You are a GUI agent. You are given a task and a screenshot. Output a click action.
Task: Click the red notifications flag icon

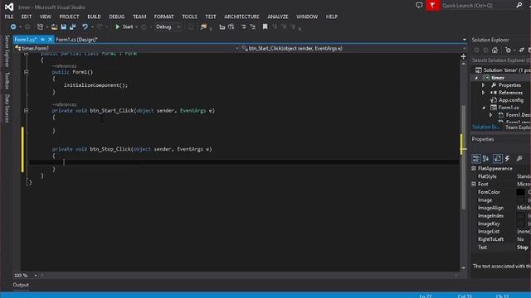coord(432,5)
